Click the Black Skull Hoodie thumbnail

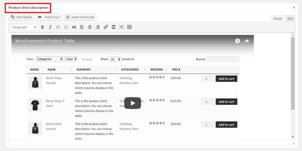click(x=35, y=128)
